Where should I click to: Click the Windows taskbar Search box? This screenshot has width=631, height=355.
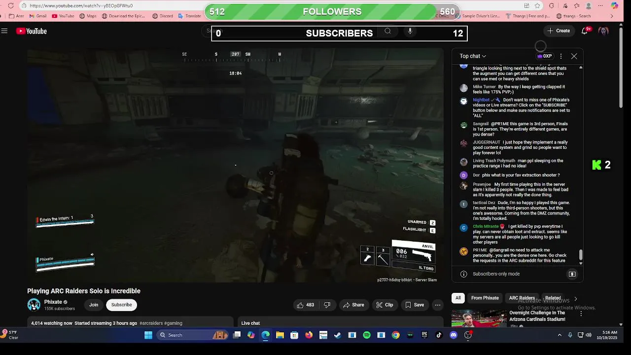click(193, 335)
